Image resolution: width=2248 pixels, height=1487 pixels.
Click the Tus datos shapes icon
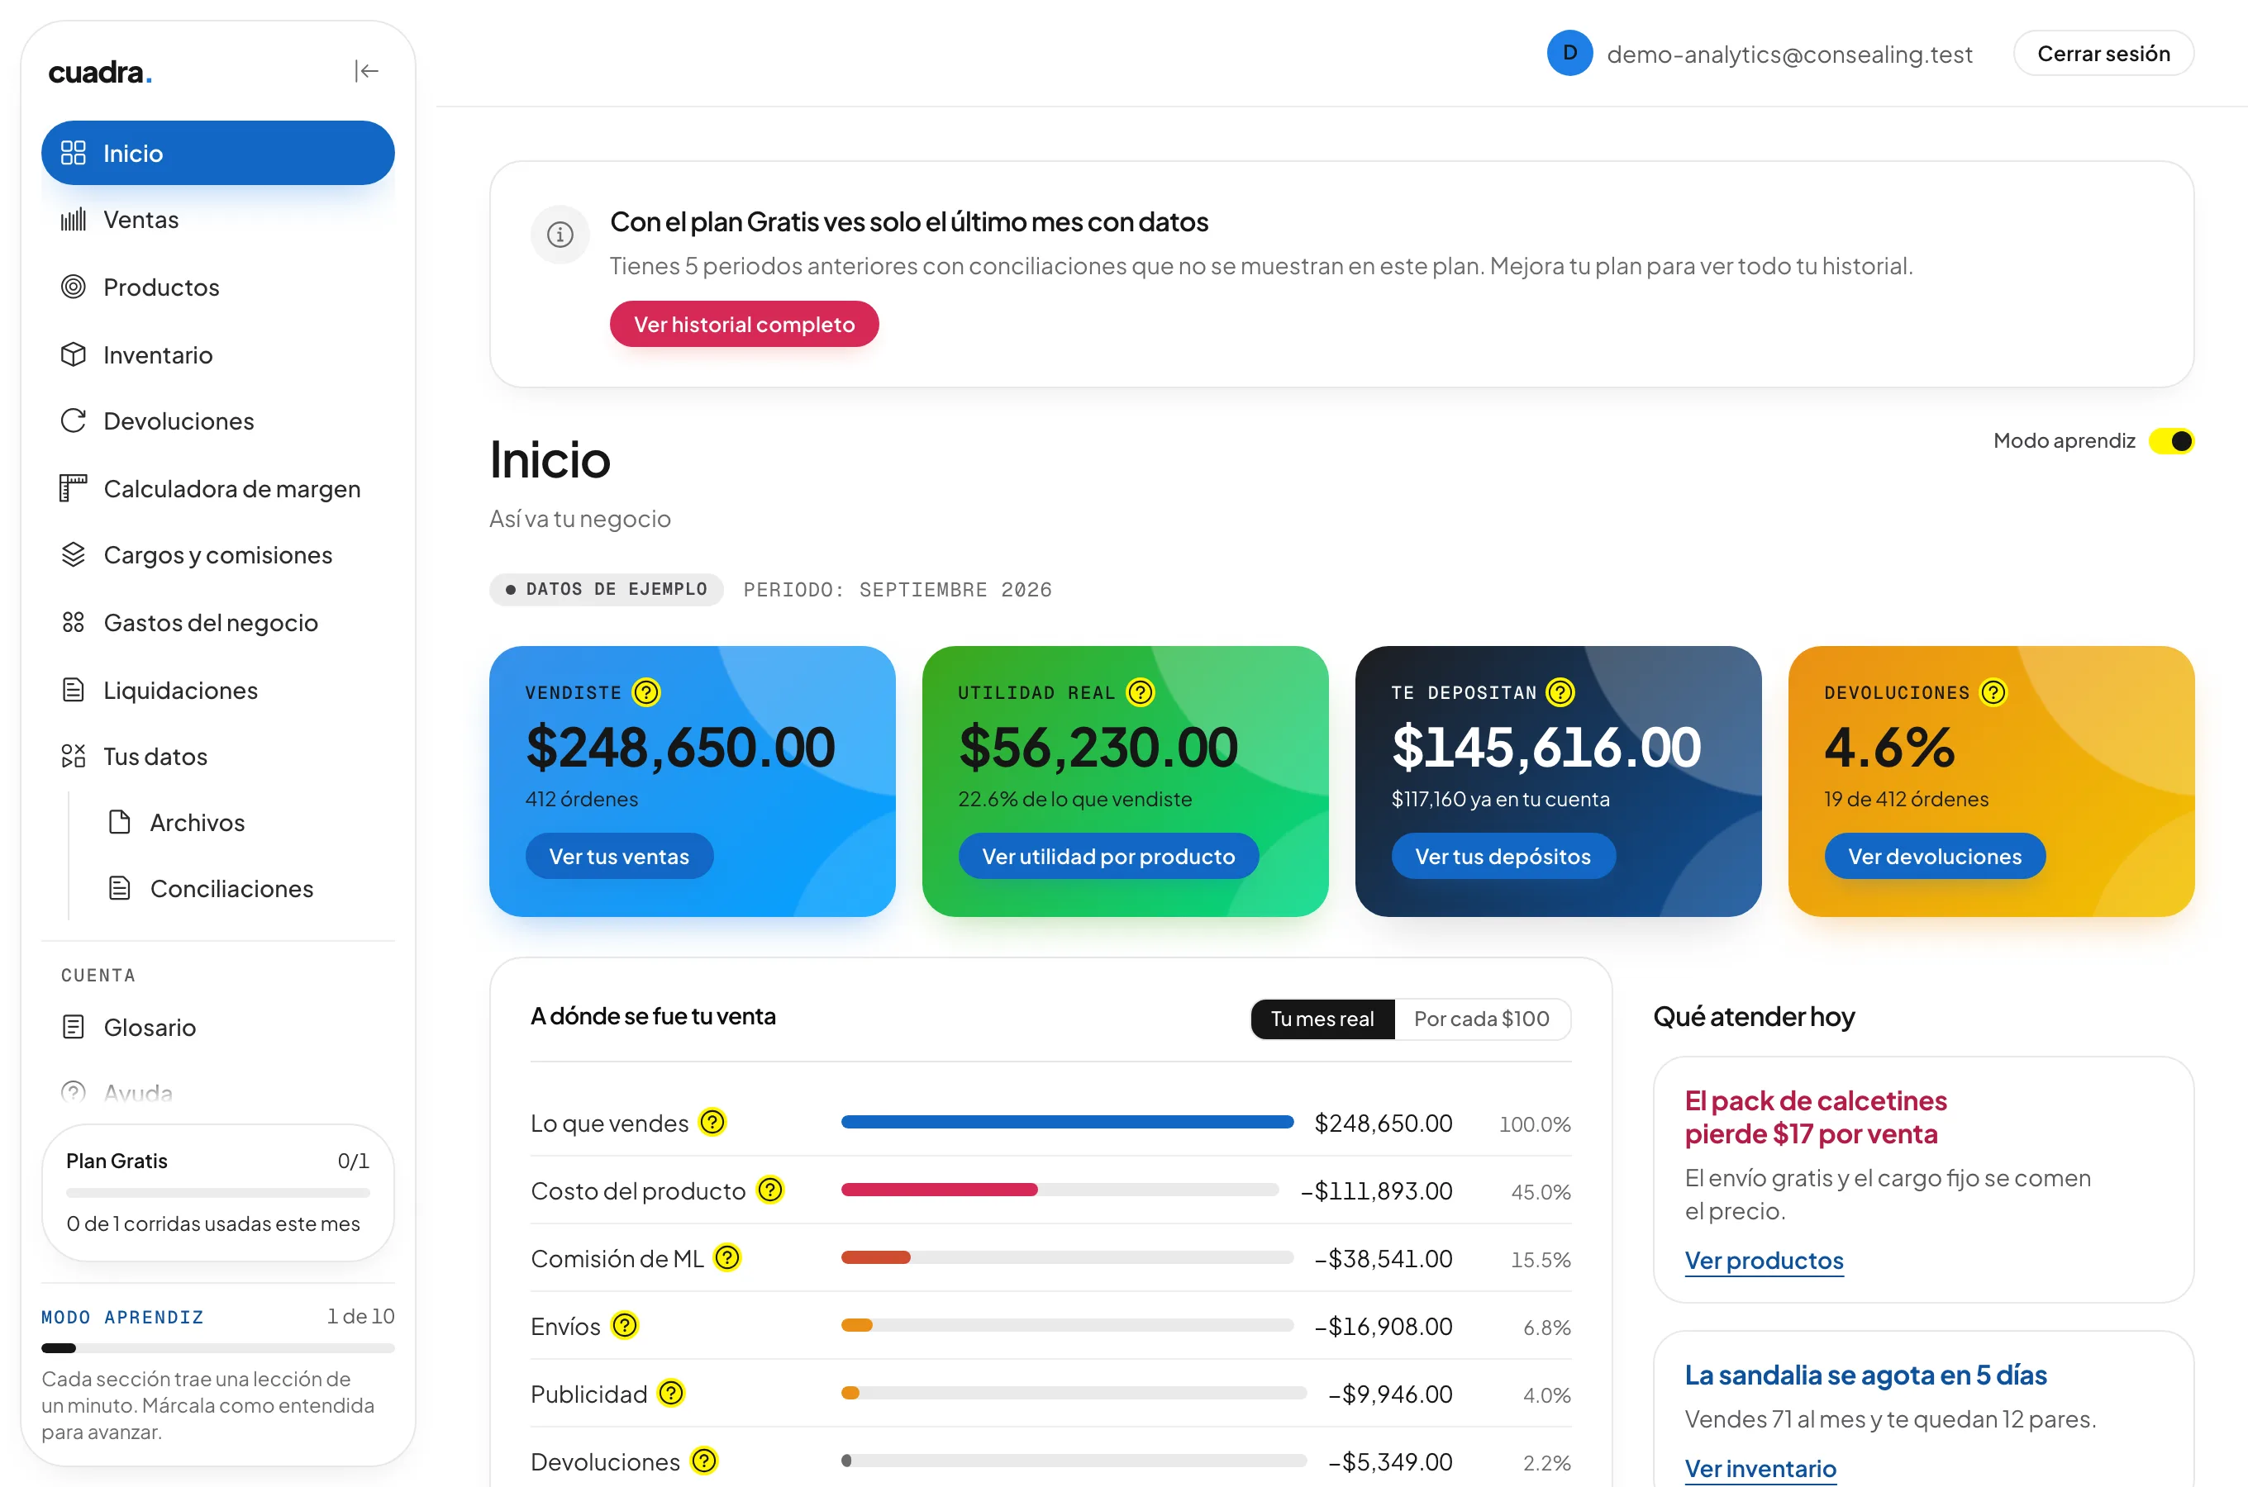[x=73, y=756]
